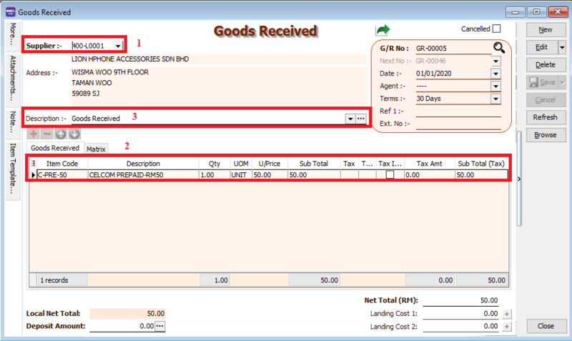The height and width of the screenshot is (341, 572).
Task: Click plus button beside Landing Cost 1
Action: 507,314
